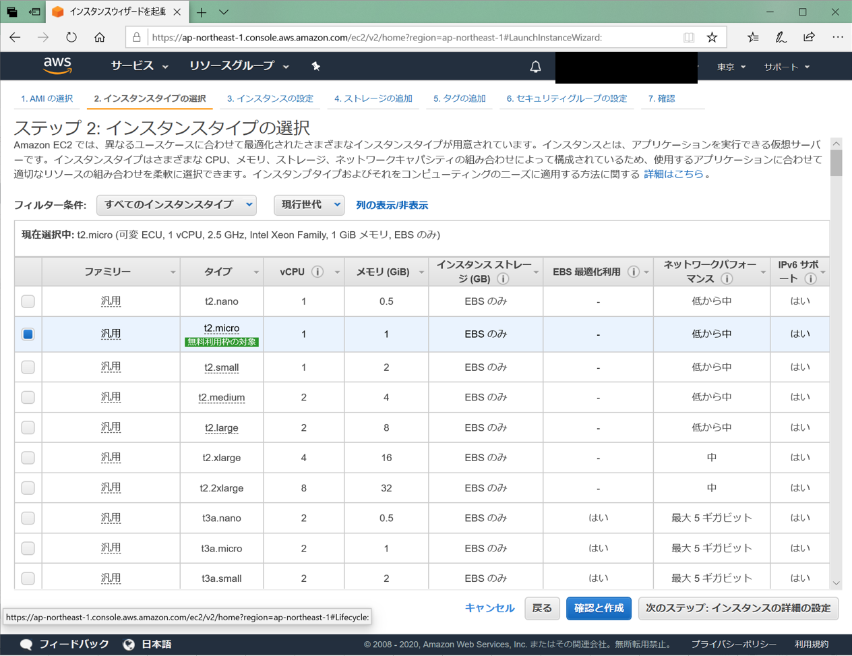Select the t2.large checkbox
The image size is (852, 656).
[28, 427]
